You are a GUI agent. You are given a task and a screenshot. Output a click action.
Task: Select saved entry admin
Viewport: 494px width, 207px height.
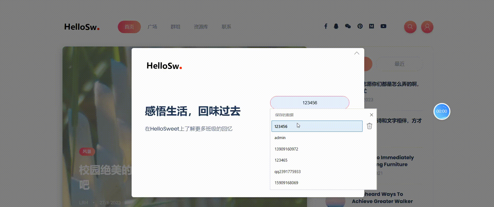[317, 138]
